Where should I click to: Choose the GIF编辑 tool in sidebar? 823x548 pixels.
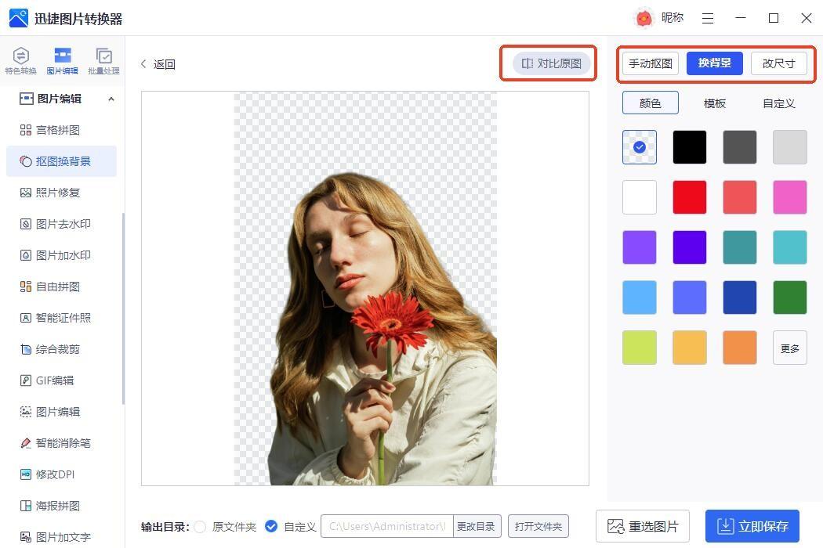tap(54, 380)
